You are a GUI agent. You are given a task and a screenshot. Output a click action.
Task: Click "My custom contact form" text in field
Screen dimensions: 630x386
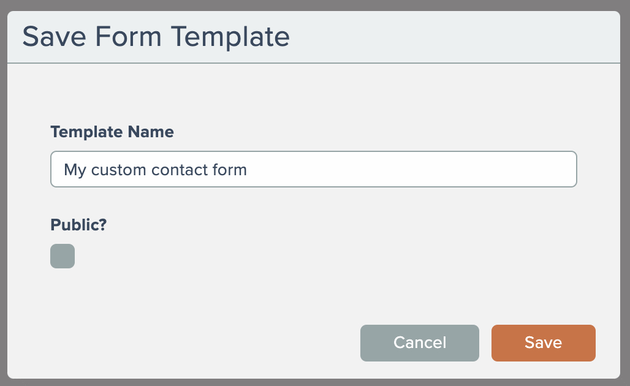click(x=155, y=169)
